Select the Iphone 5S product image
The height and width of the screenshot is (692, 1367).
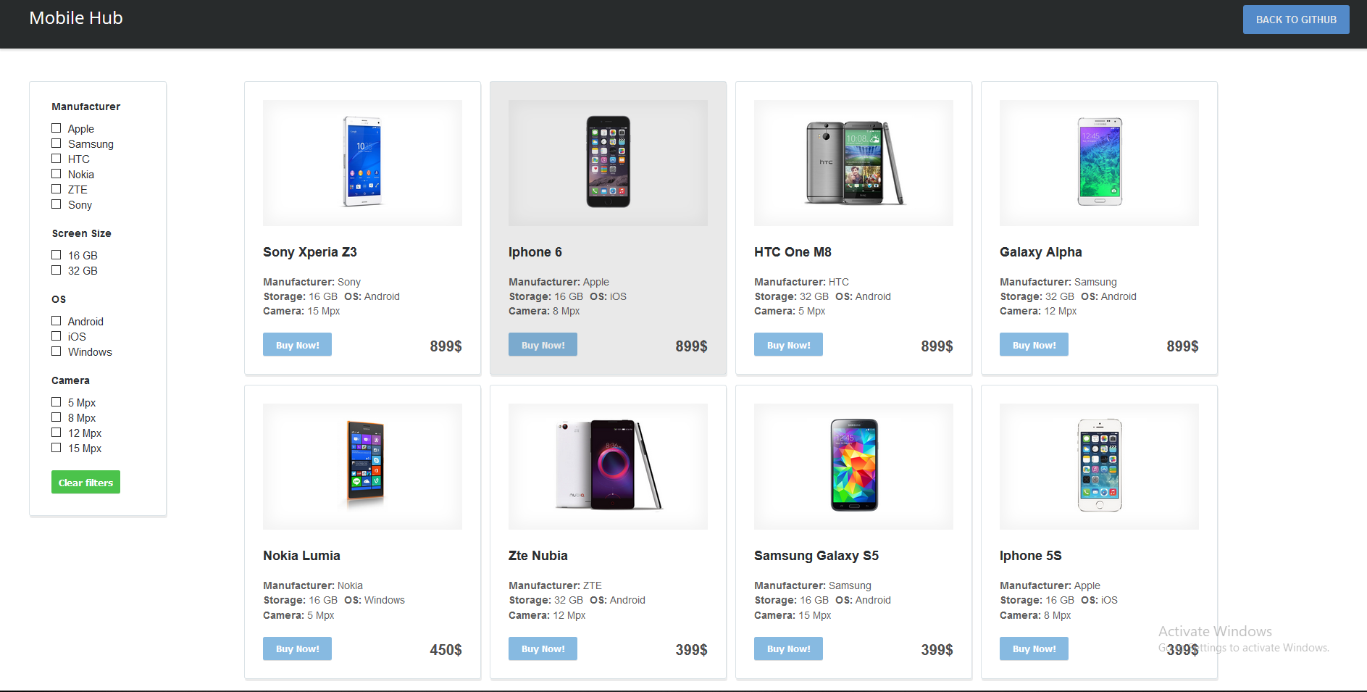coord(1099,467)
